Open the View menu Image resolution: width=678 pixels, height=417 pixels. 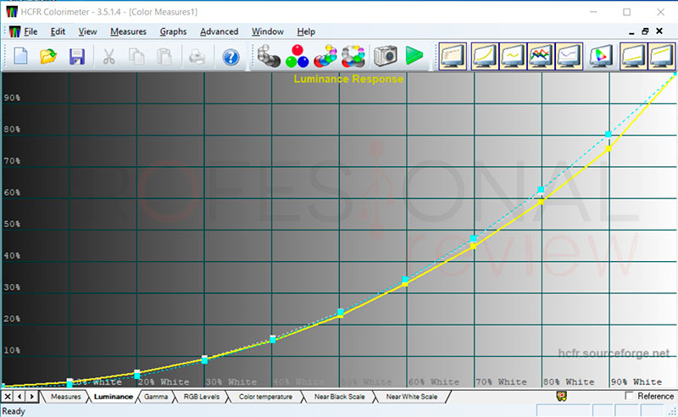[87, 31]
